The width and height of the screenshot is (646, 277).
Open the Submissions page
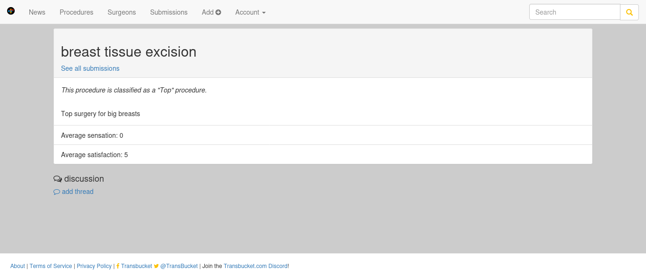[x=169, y=12]
